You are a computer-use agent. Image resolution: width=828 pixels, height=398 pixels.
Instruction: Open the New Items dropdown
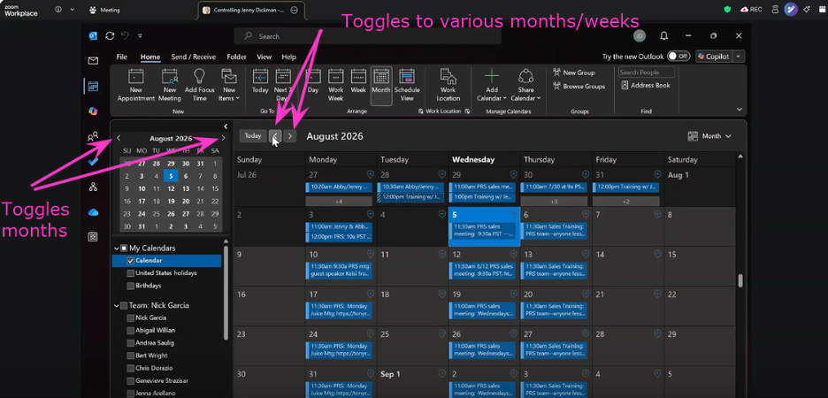click(229, 85)
